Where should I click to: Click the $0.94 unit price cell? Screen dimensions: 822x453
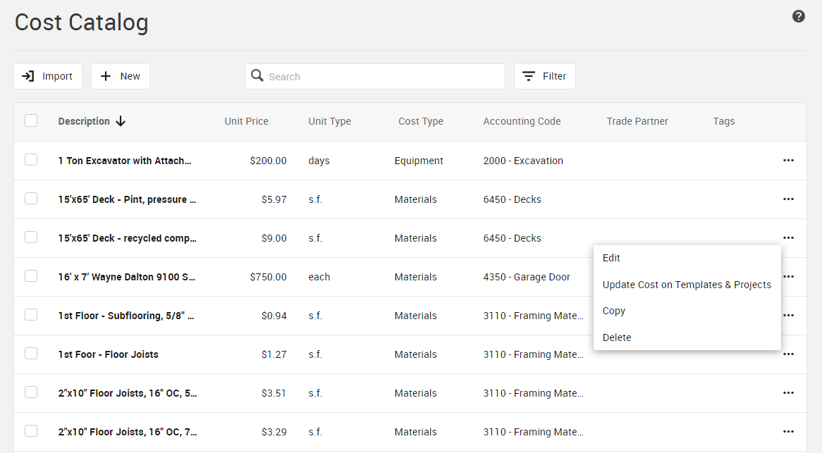click(274, 316)
